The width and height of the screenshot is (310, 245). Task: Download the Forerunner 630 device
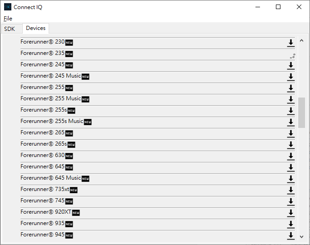tap(290, 156)
